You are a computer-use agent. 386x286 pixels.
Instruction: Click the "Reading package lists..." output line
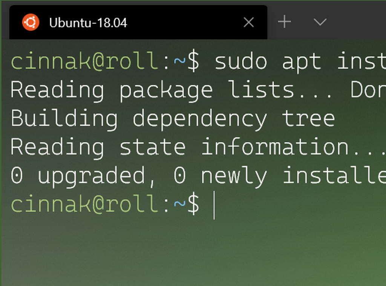pos(170,90)
